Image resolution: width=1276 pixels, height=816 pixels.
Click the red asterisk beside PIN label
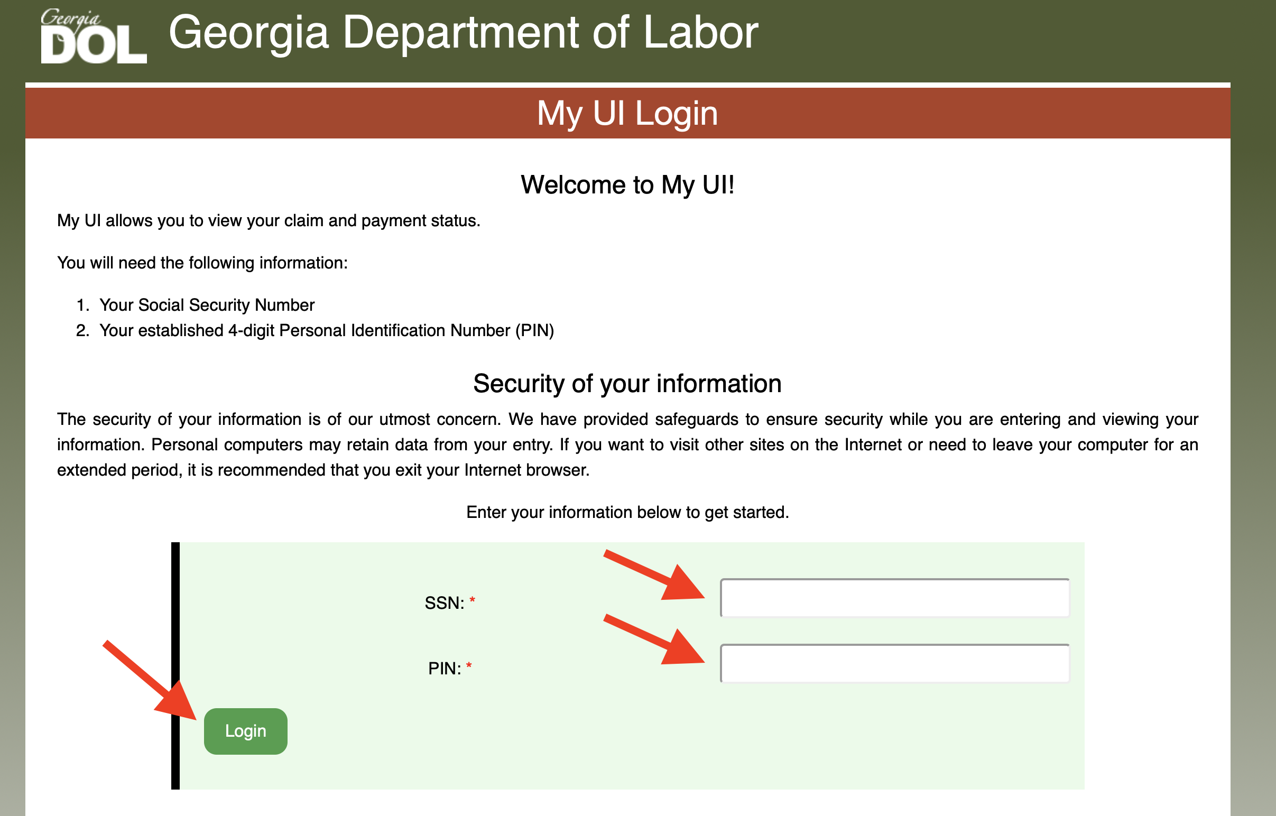tap(468, 666)
